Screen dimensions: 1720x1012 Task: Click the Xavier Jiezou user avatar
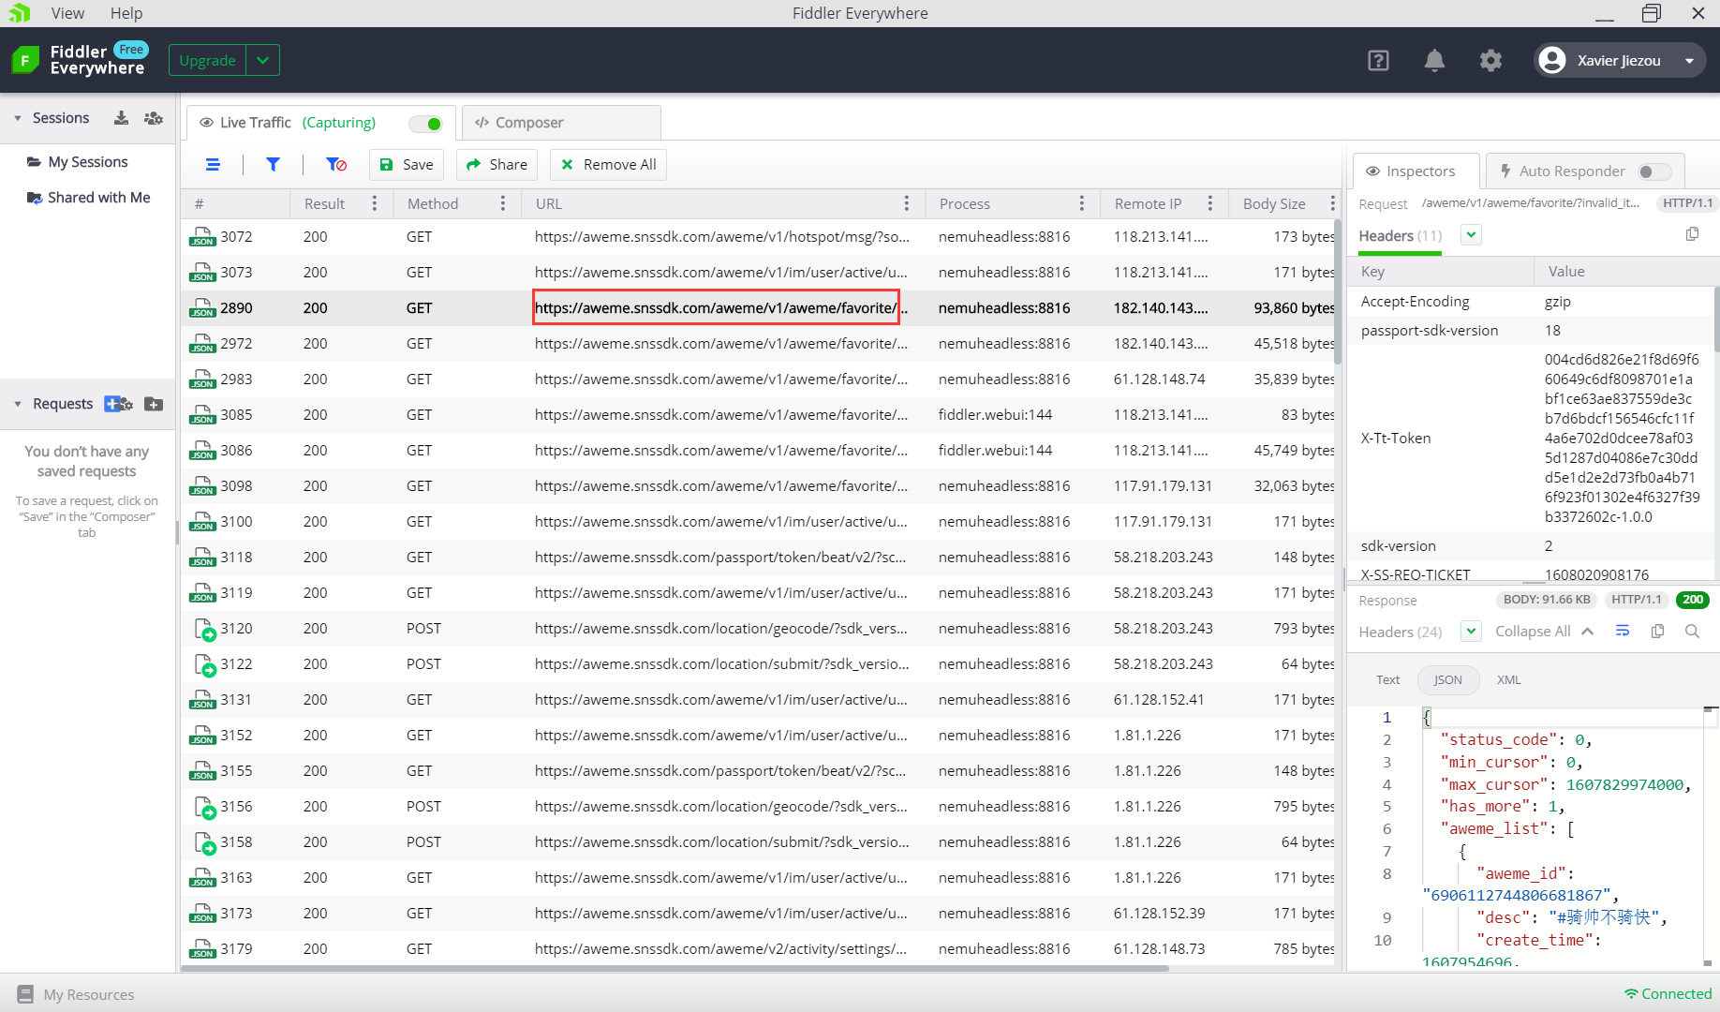[x=1552, y=61]
